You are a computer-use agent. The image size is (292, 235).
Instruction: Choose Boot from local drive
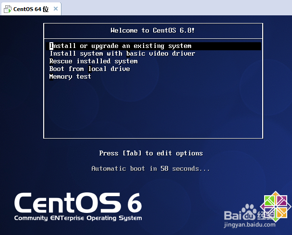tap(90, 69)
